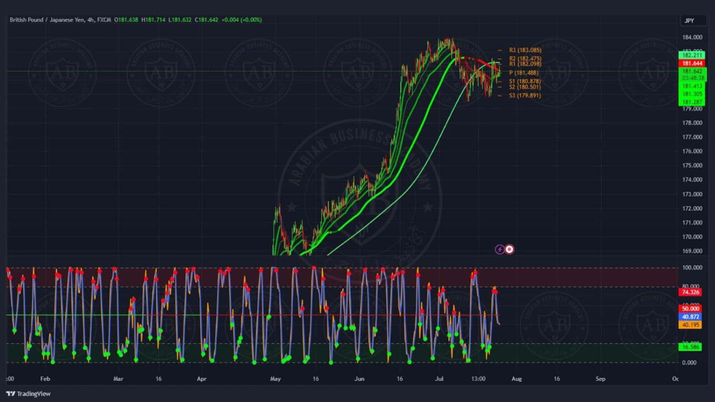Click the British Pound / Japanese Yen symbol title
This screenshot has width=715, height=402.
(x=47, y=20)
